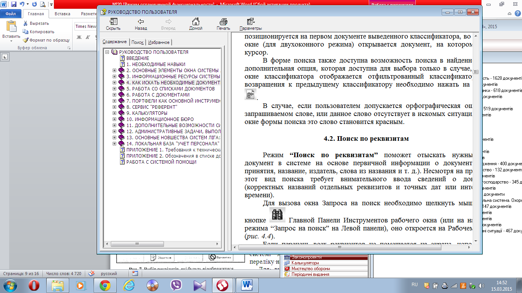Hide the contents pane with Скрыть
522x293 pixels.
coord(113,24)
